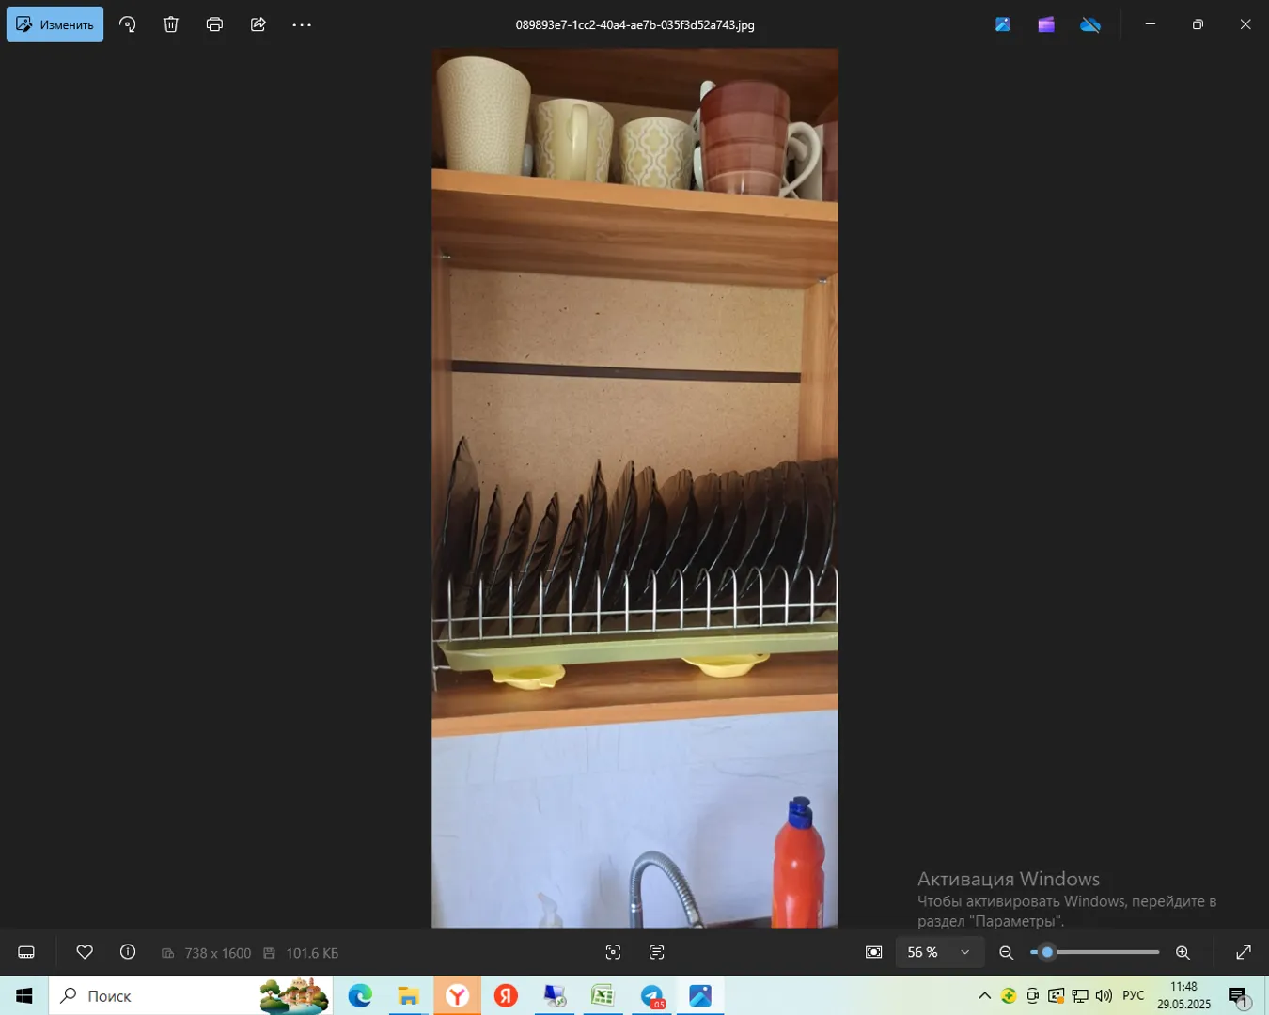Mark the photo as favorite with the heart
The image size is (1269, 1015).
[85, 952]
